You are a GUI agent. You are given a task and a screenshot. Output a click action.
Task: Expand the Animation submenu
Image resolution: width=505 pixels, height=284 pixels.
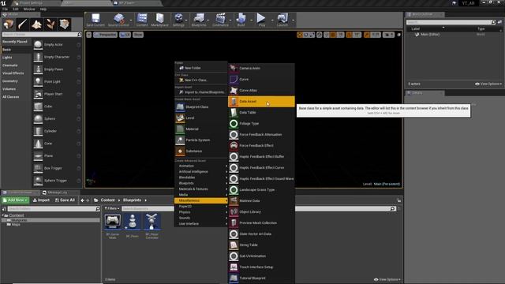point(201,166)
